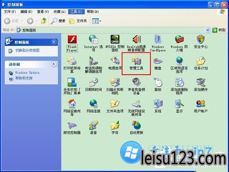The width and height of the screenshot is (229, 172).
Task: Open 帮助和支持 link
Action: 24,78
